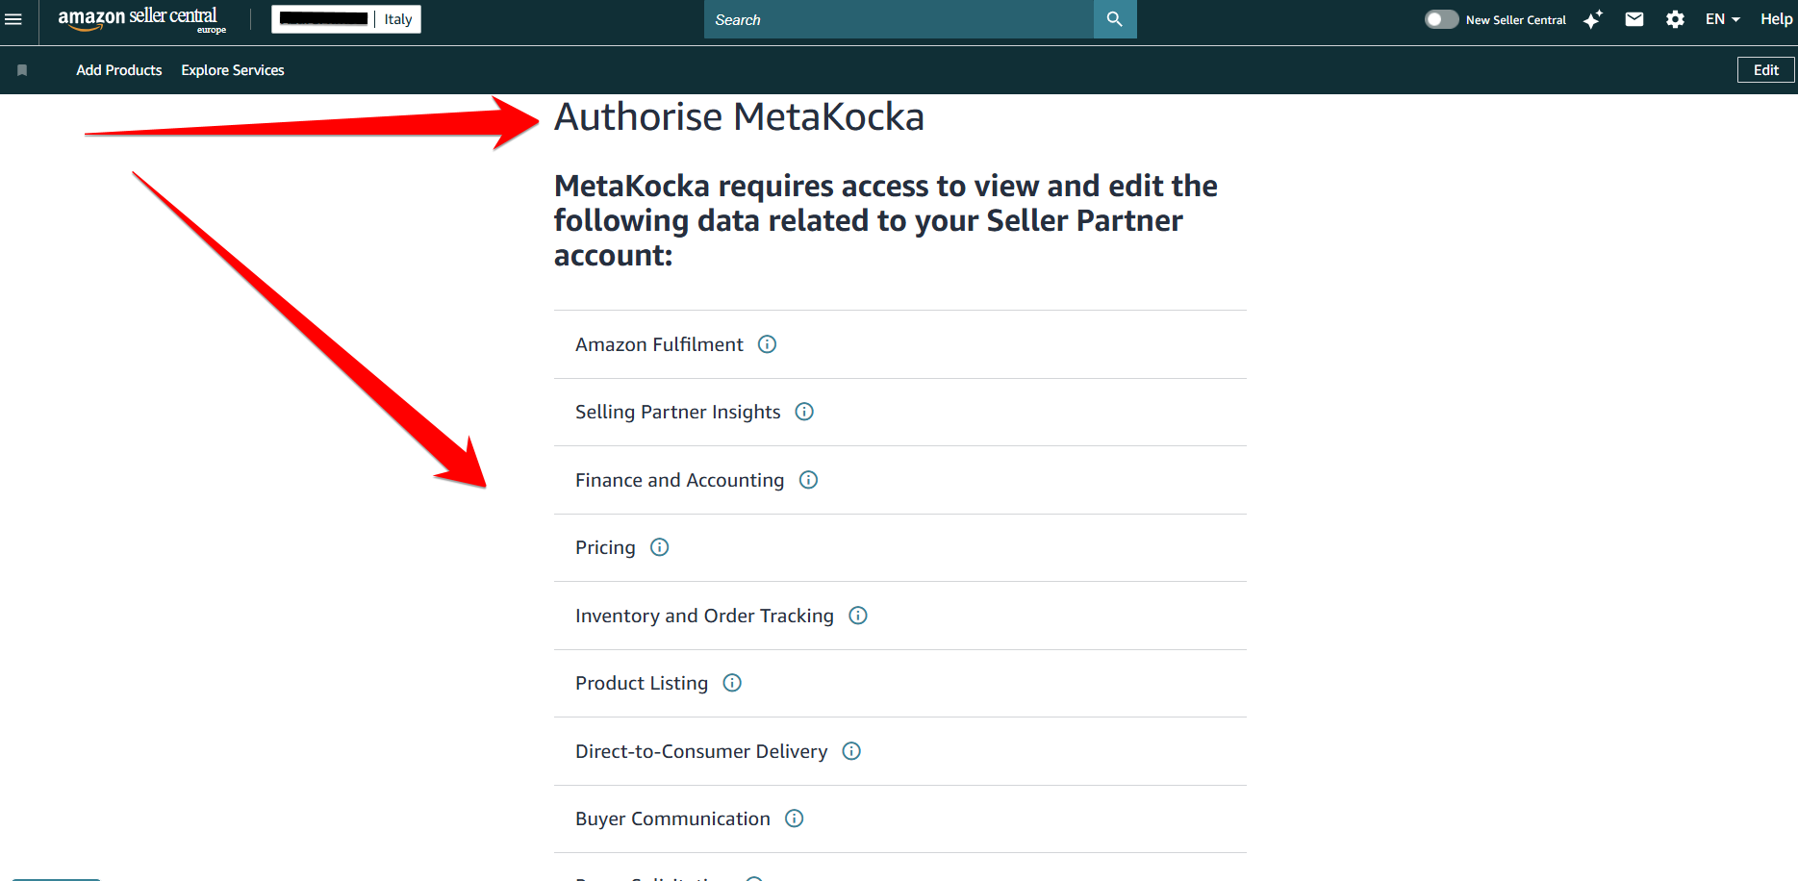This screenshot has height=881, width=1798.
Task: Show info for Finance and Accounting
Action: (x=808, y=480)
